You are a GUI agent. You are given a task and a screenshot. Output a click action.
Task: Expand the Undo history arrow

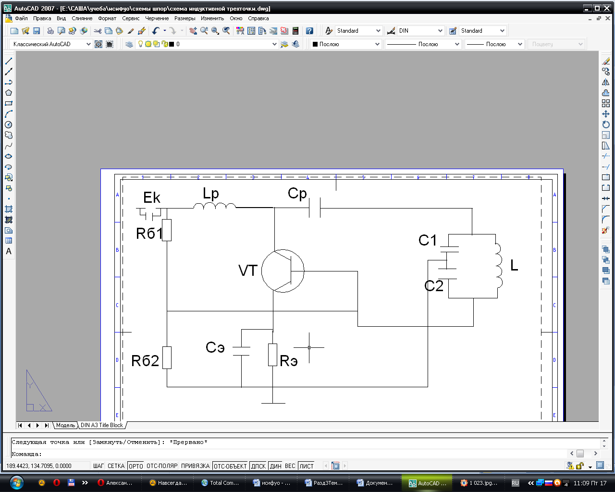click(165, 31)
